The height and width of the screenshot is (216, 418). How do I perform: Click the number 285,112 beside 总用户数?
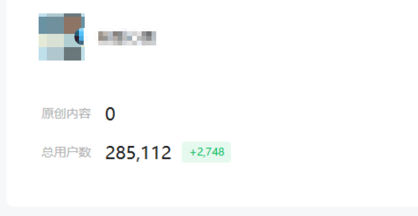point(138,153)
